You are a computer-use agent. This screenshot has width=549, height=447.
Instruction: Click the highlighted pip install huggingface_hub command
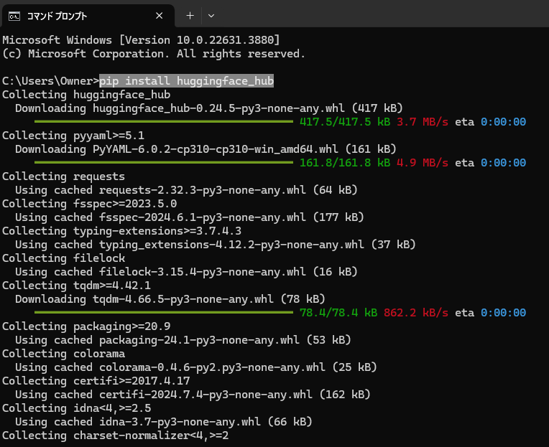coord(187,81)
